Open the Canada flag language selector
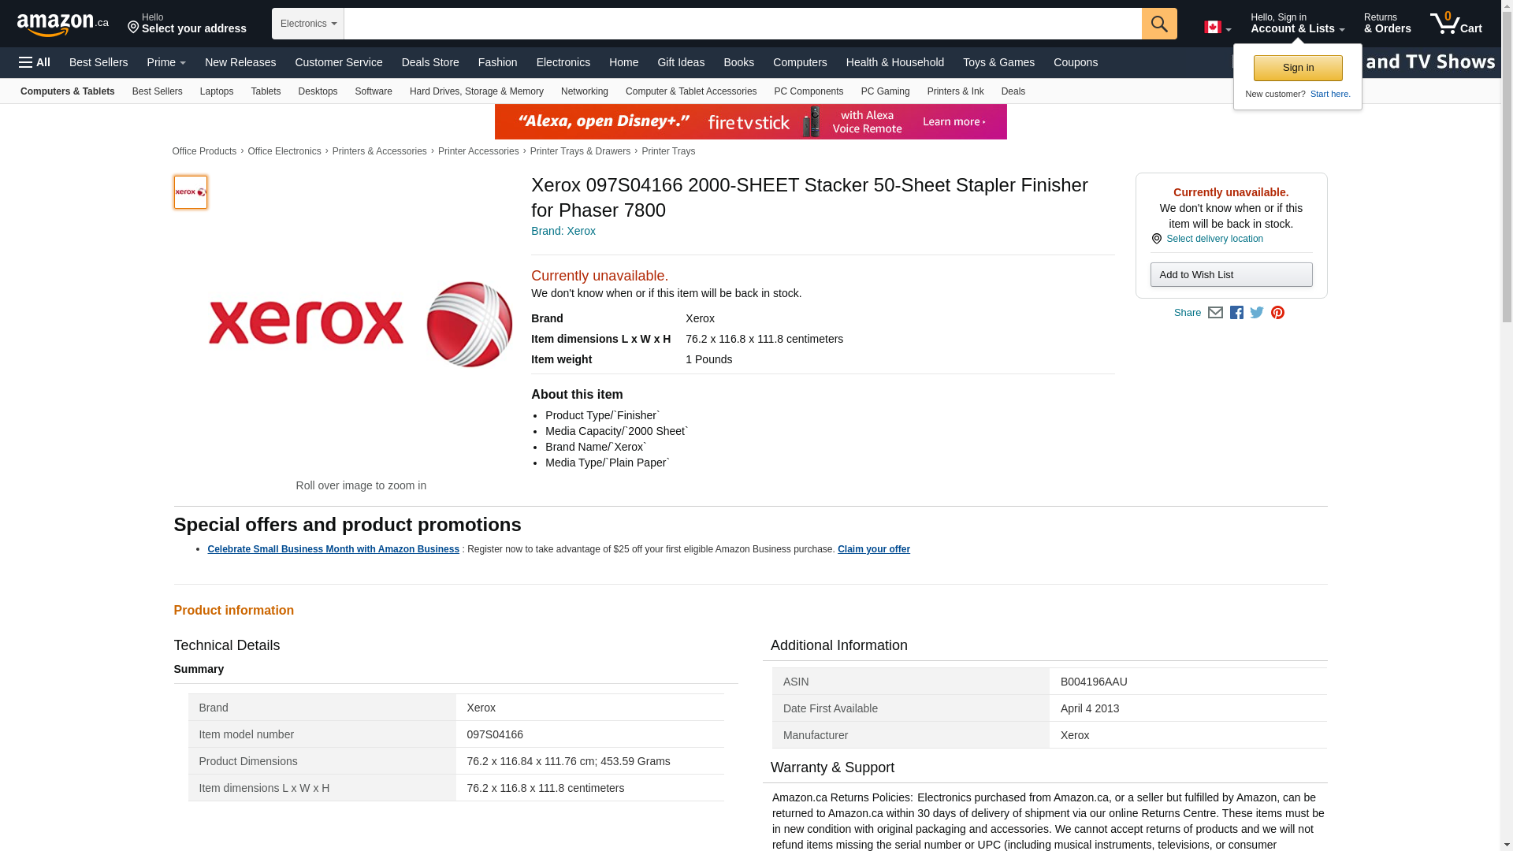This screenshot has width=1513, height=851. coord(1217,28)
